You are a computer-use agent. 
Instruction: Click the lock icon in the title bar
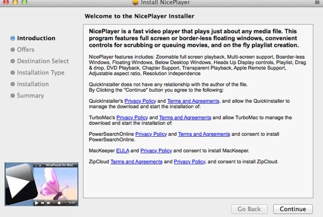[317, 2]
